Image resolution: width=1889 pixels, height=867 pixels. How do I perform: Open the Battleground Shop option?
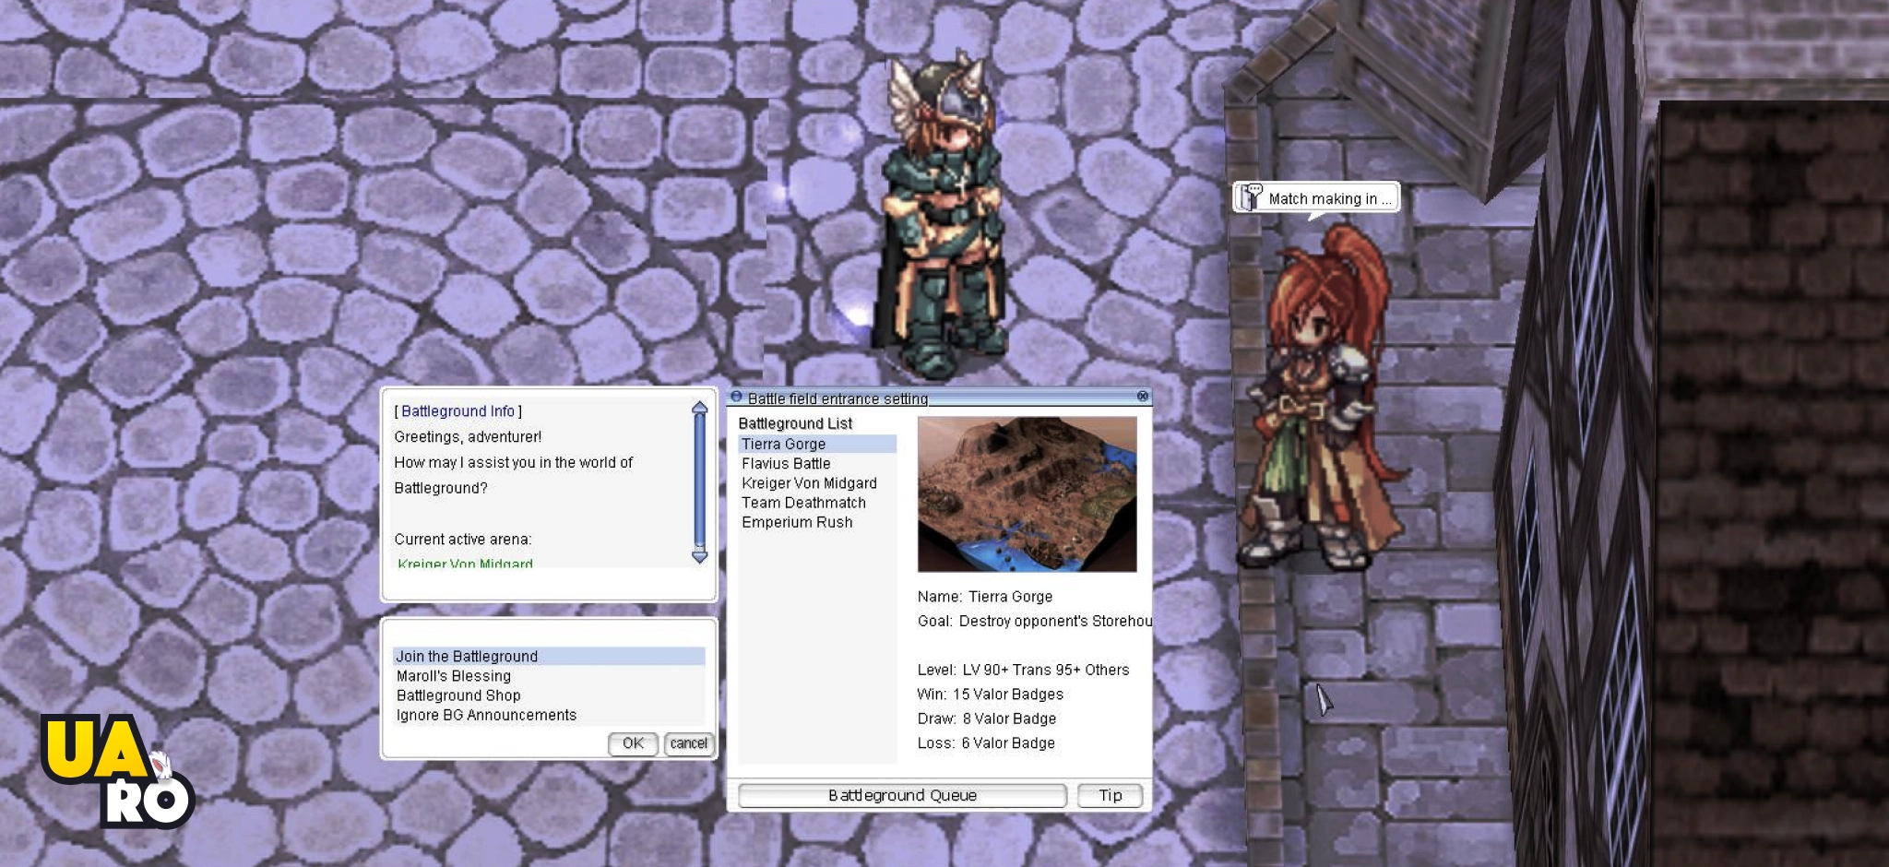coord(458,695)
